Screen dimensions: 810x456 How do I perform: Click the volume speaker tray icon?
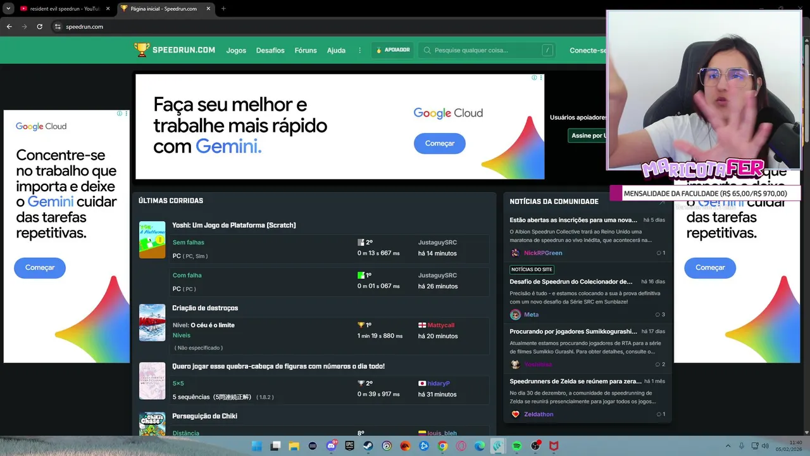[764, 446]
